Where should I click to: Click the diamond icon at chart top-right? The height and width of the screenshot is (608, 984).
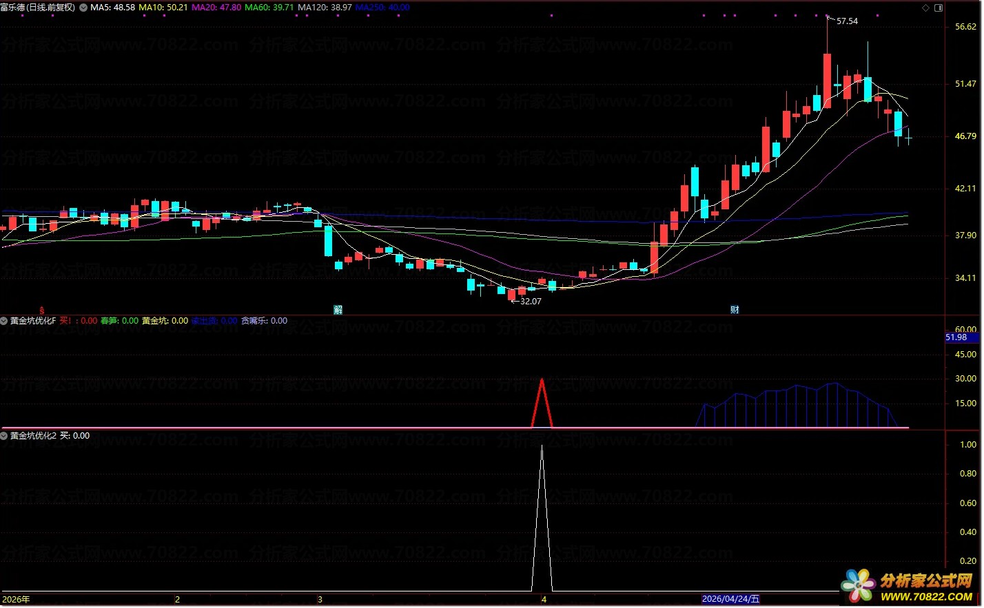[925, 8]
